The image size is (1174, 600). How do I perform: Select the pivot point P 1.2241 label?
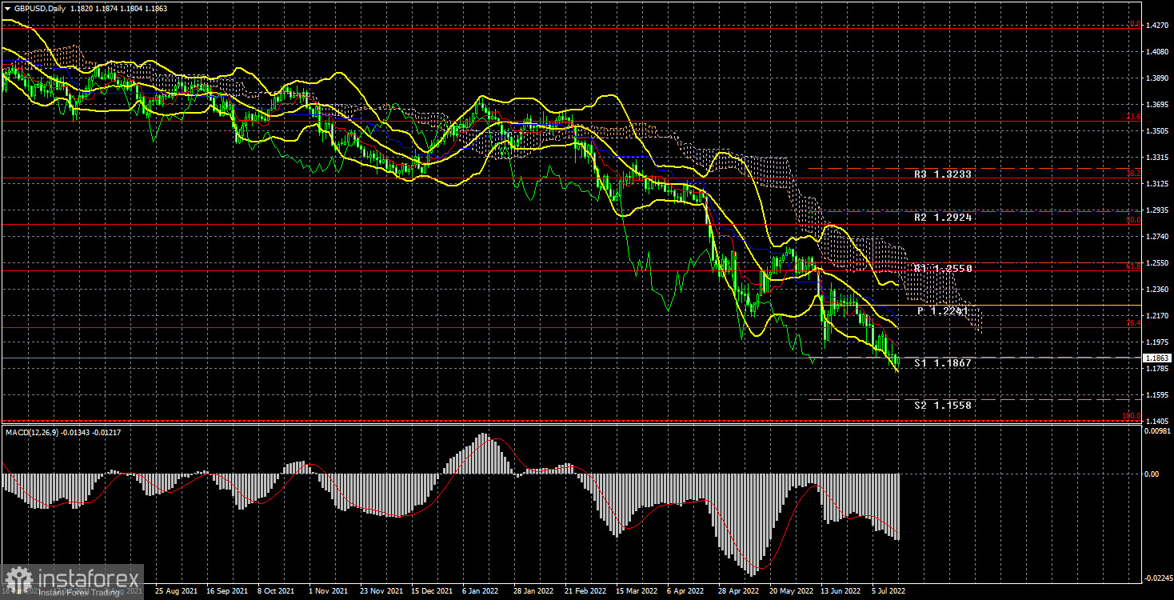tap(943, 310)
